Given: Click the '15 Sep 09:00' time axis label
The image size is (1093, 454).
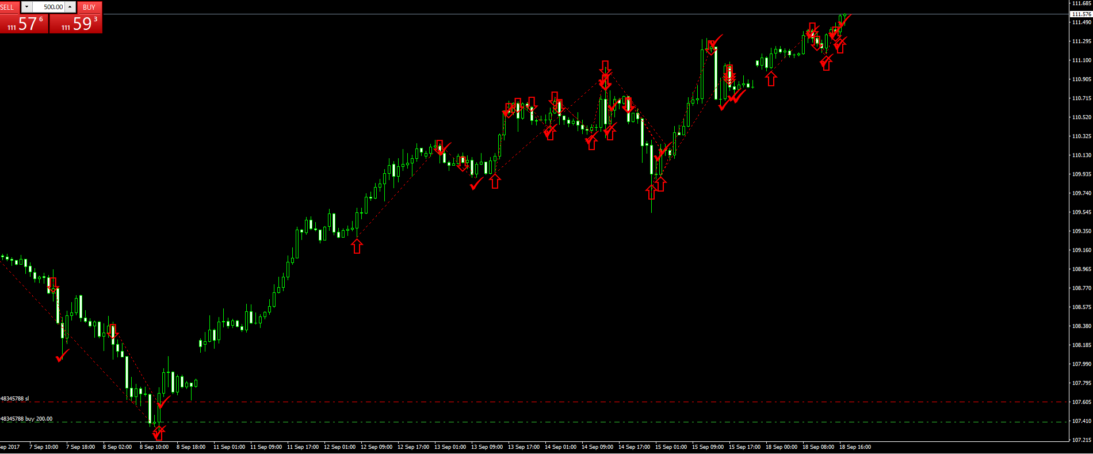Looking at the screenshot, I should [708, 447].
